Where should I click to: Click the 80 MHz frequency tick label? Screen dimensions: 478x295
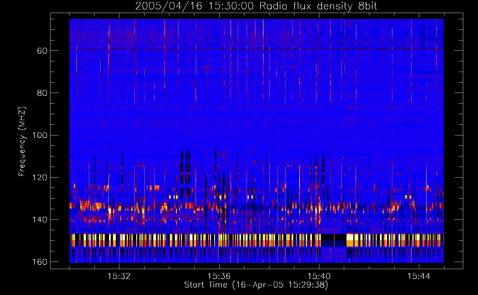tap(42, 93)
